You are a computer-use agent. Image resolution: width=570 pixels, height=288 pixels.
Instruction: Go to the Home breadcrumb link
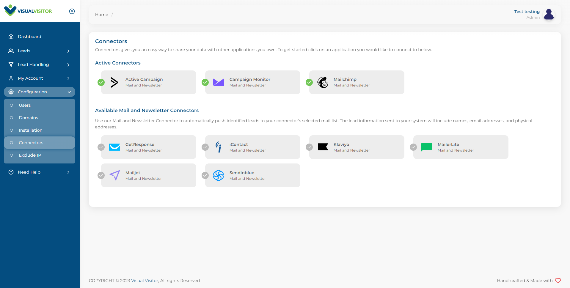[x=102, y=15]
